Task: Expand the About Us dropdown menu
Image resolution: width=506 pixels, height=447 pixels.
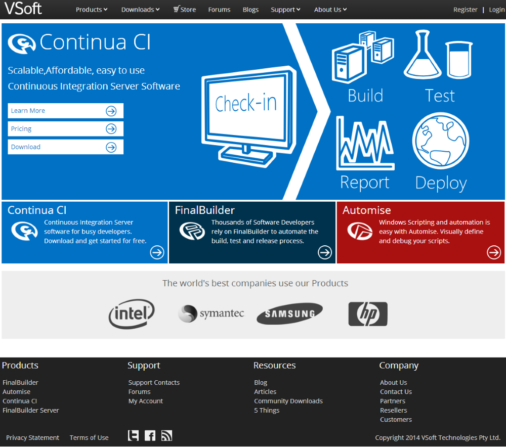Action: pyautogui.click(x=330, y=10)
